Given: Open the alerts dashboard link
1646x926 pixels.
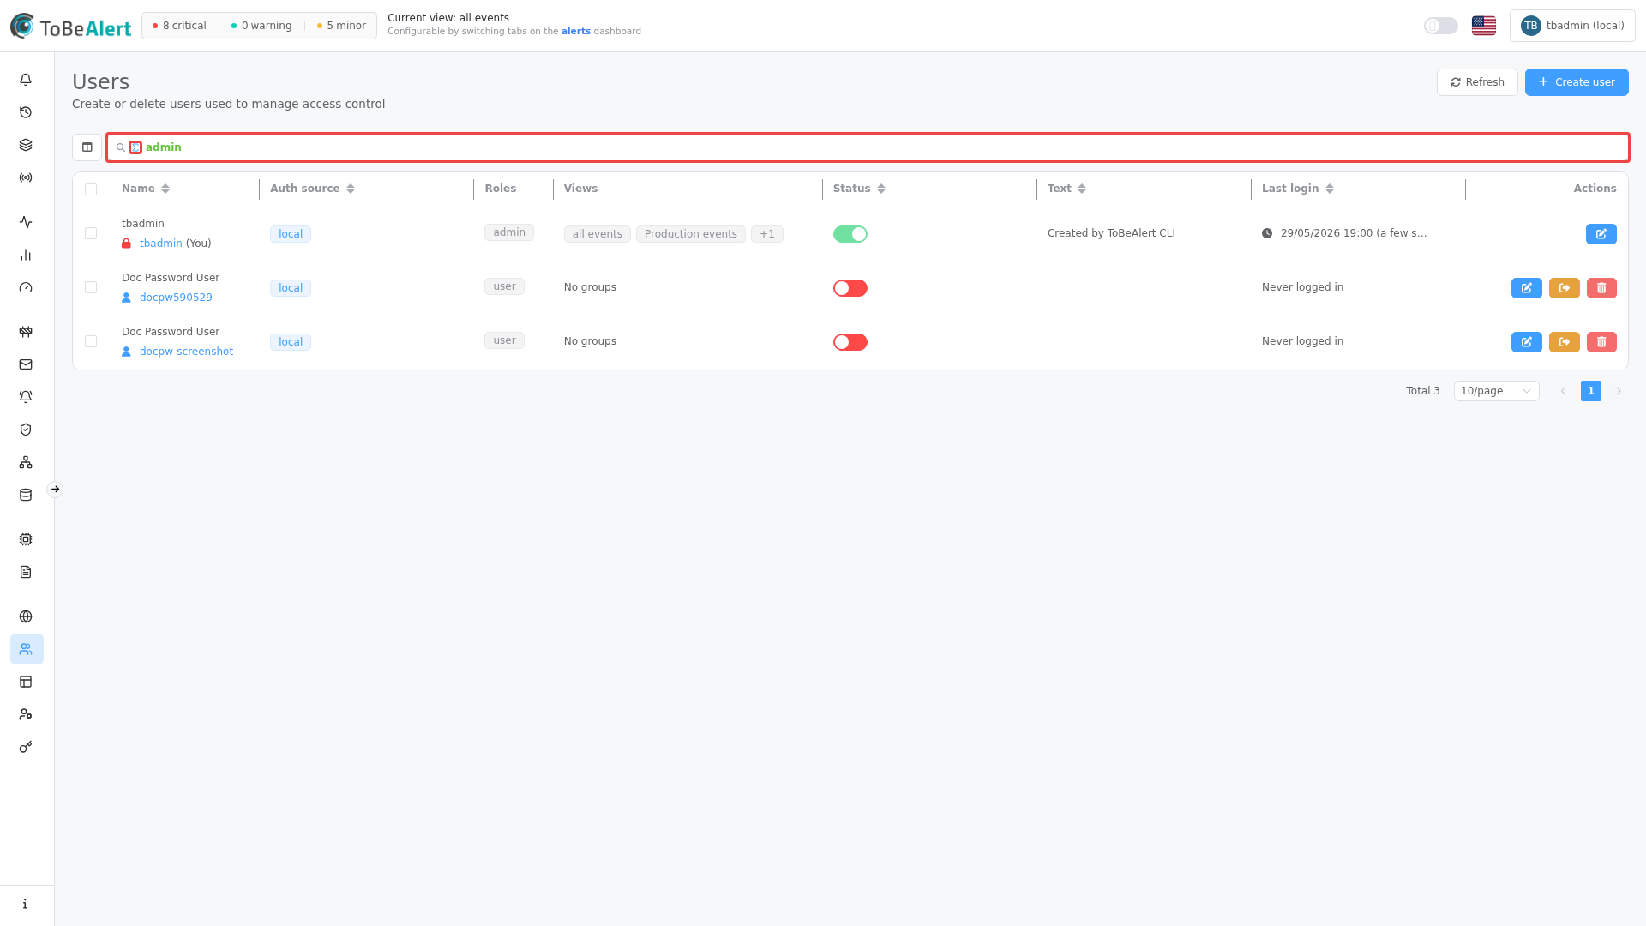Looking at the screenshot, I should tap(576, 31).
